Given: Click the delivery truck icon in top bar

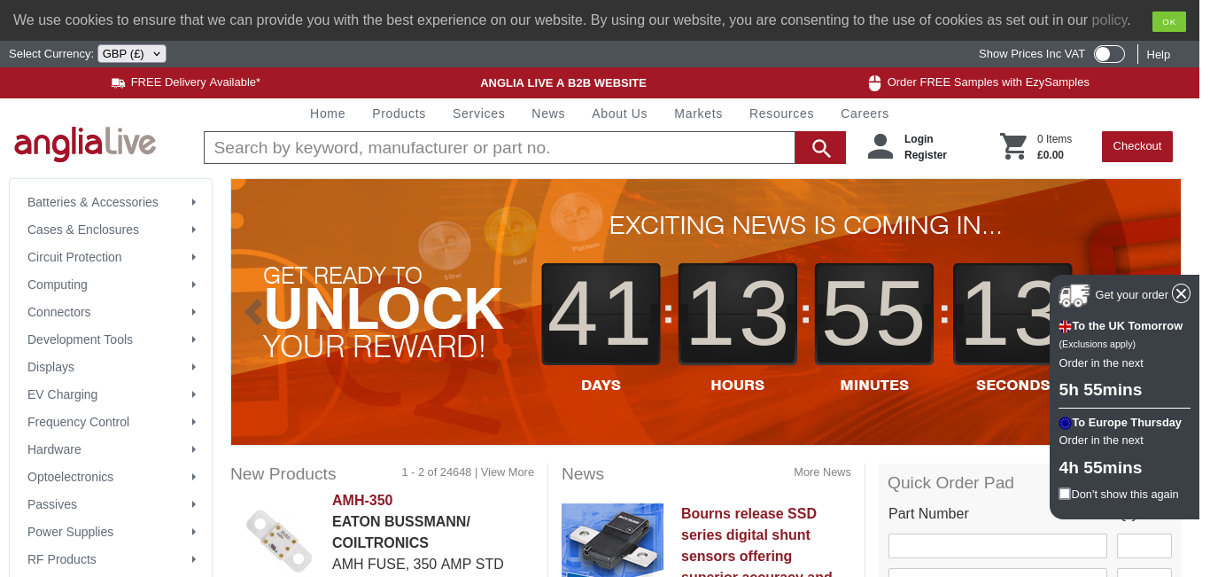Looking at the screenshot, I should click(119, 82).
